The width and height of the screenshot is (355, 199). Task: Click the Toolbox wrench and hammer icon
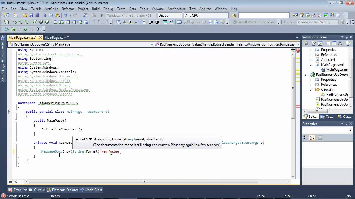(x=3, y=66)
